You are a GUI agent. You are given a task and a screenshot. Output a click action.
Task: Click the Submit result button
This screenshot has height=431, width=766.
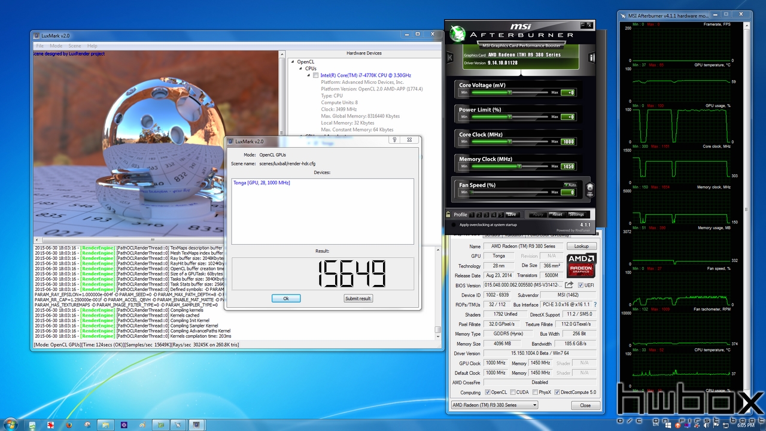pos(358,298)
